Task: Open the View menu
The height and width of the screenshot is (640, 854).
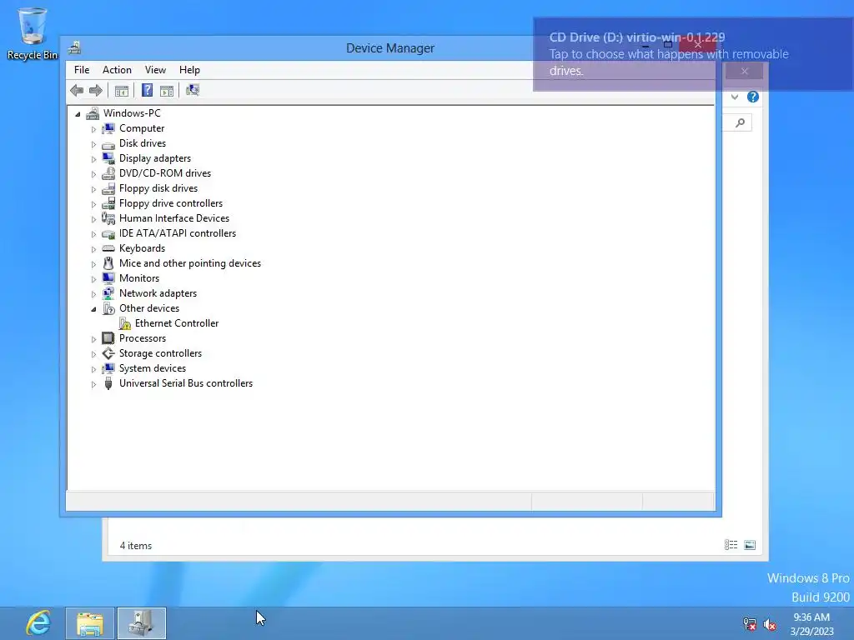Action: coord(155,70)
